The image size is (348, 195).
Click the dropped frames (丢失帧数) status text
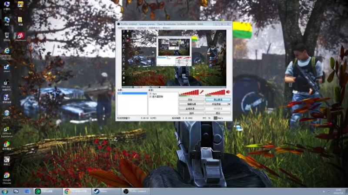point(182,118)
